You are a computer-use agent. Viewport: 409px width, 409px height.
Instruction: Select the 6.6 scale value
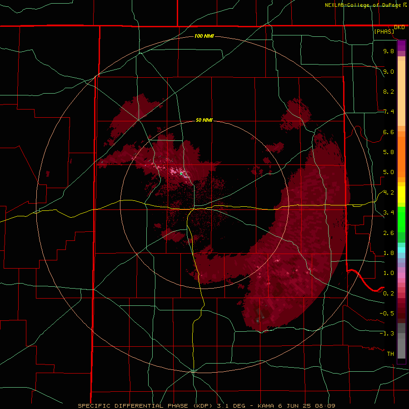point(389,132)
